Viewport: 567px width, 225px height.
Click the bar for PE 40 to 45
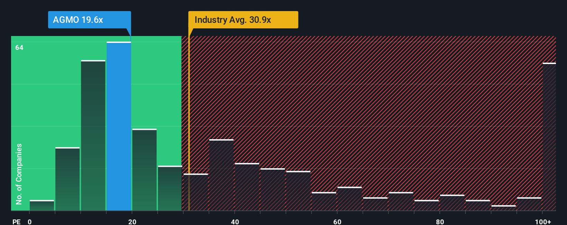pos(247,187)
